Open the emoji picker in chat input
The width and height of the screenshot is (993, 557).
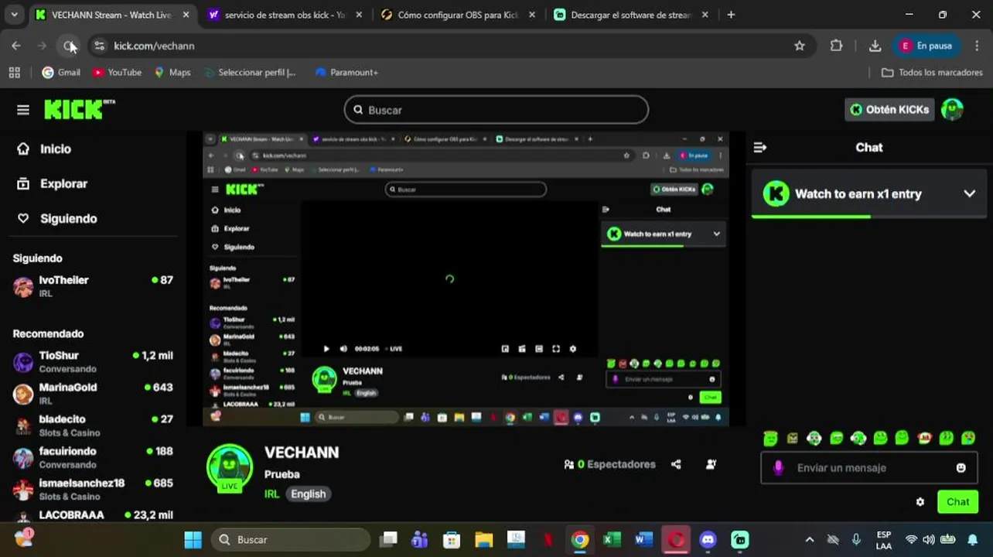[961, 468]
